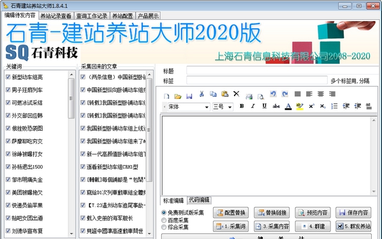This screenshot has width=382, height=239.
Task: Cut selection with the scissors icon
Action: coord(202,94)
